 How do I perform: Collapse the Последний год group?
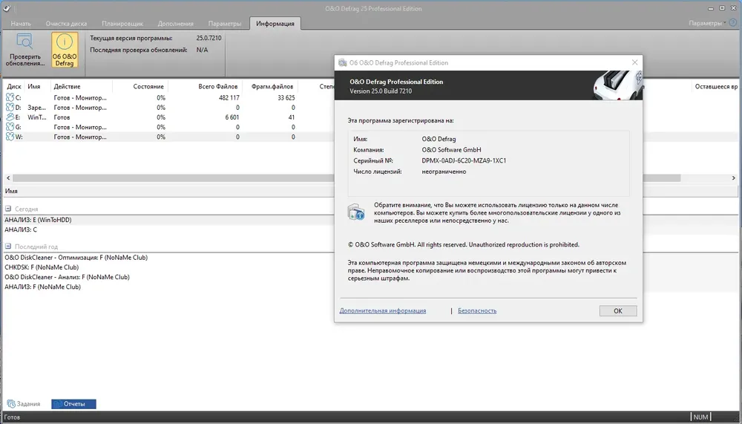coord(8,247)
